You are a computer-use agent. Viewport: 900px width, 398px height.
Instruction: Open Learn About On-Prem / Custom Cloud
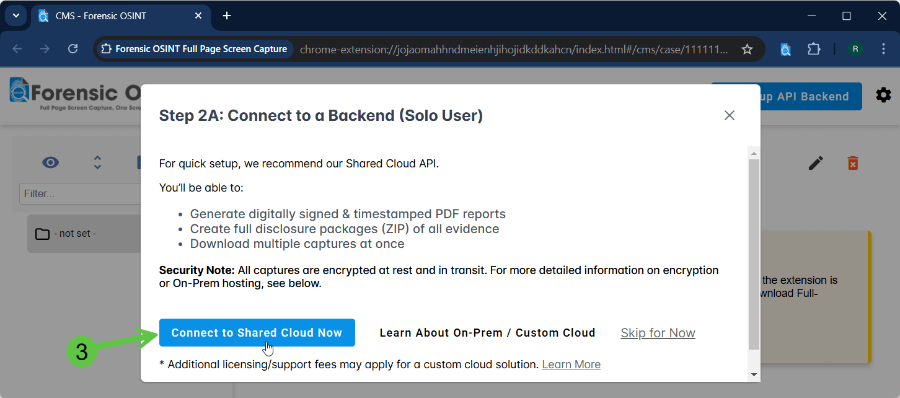487,333
